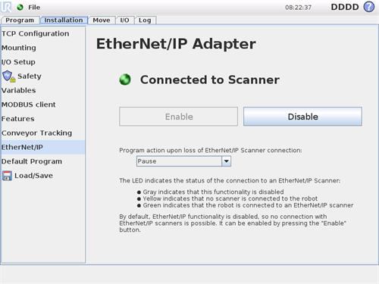This screenshot has width=379, height=284.
Task: Click the green status globe beside File
Action: [20, 8]
